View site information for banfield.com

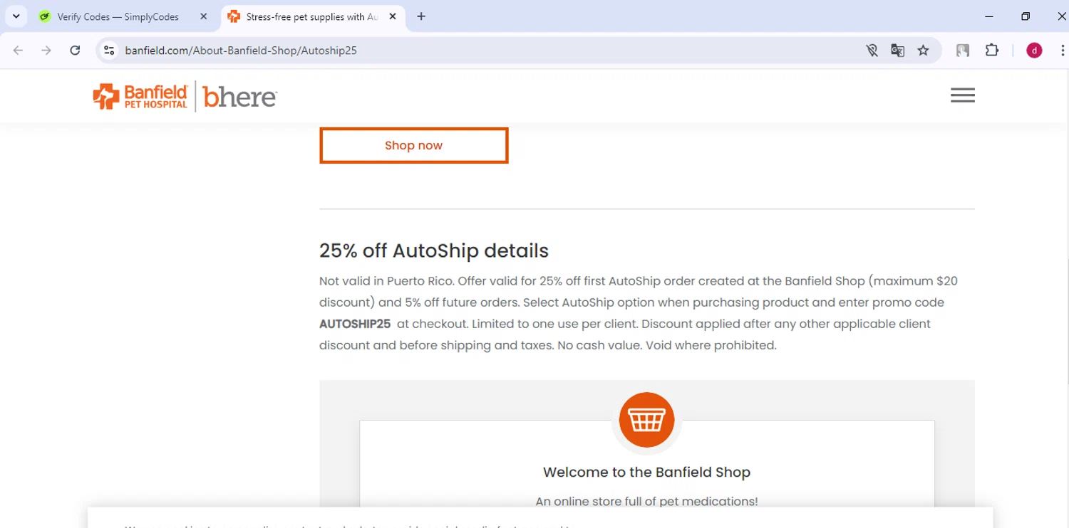[109, 51]
